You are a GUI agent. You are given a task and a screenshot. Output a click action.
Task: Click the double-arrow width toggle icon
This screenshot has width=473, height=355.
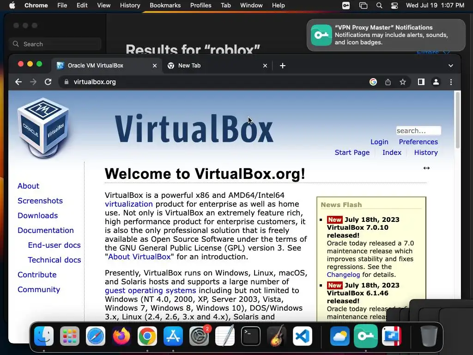pyautogui.click(x=426, y=168)
